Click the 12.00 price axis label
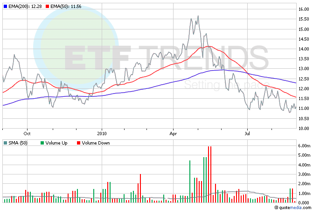The height and width of the screenshot is (210, 313). pos(304,89)
